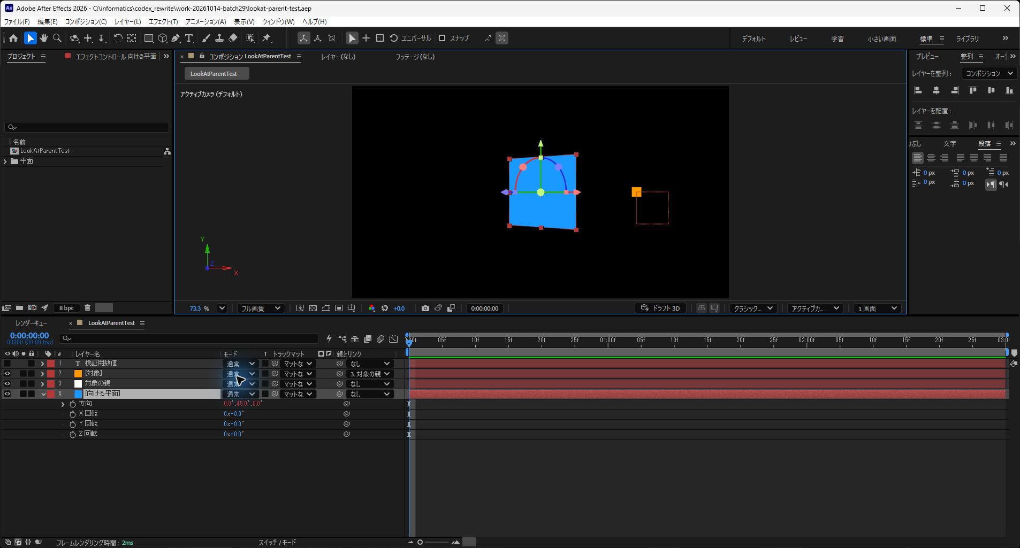Toggle stopwatch for X回転 property
The width and height of the screenshot is (1020, 548).
click(73, 414)
